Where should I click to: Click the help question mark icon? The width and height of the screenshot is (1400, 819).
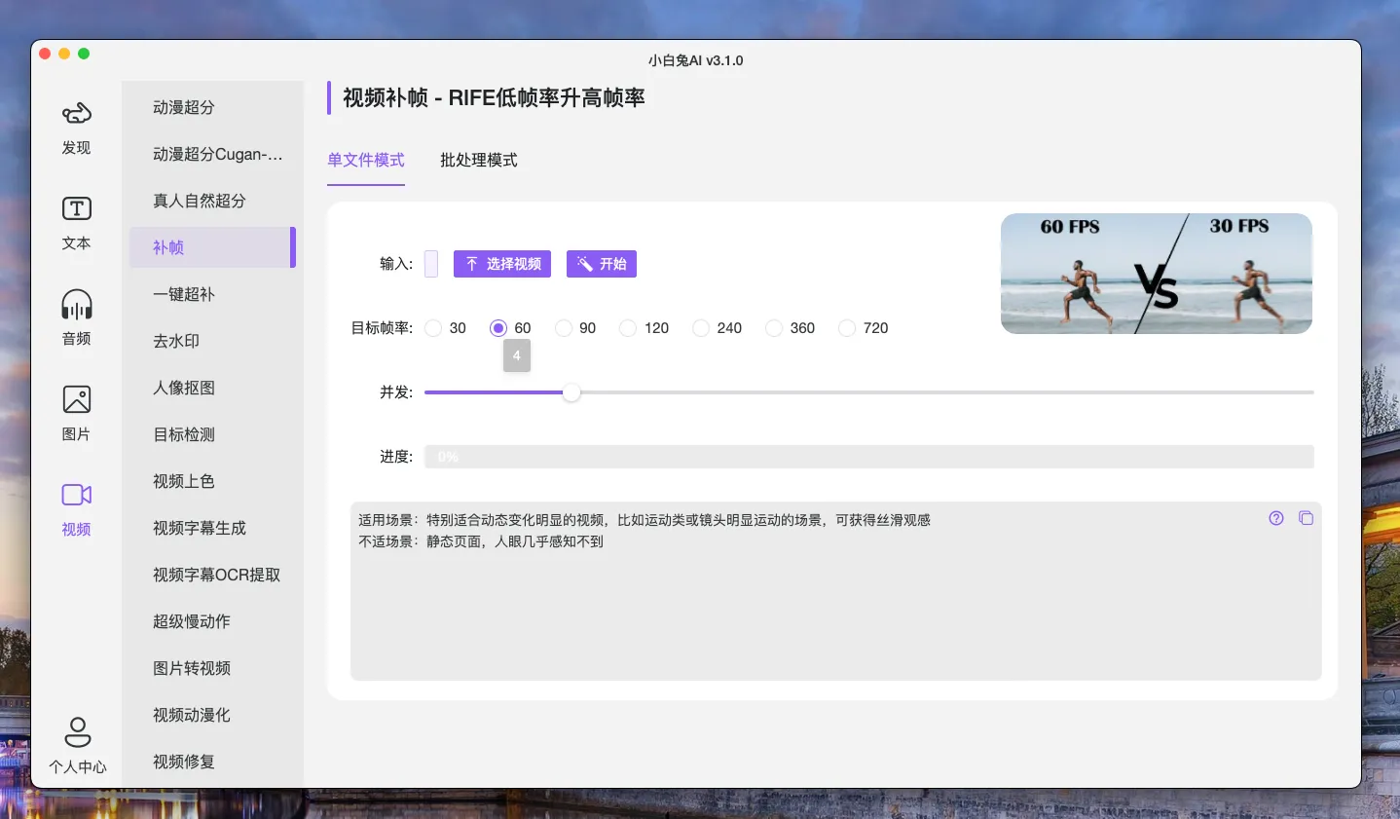tap(1276, 518)
